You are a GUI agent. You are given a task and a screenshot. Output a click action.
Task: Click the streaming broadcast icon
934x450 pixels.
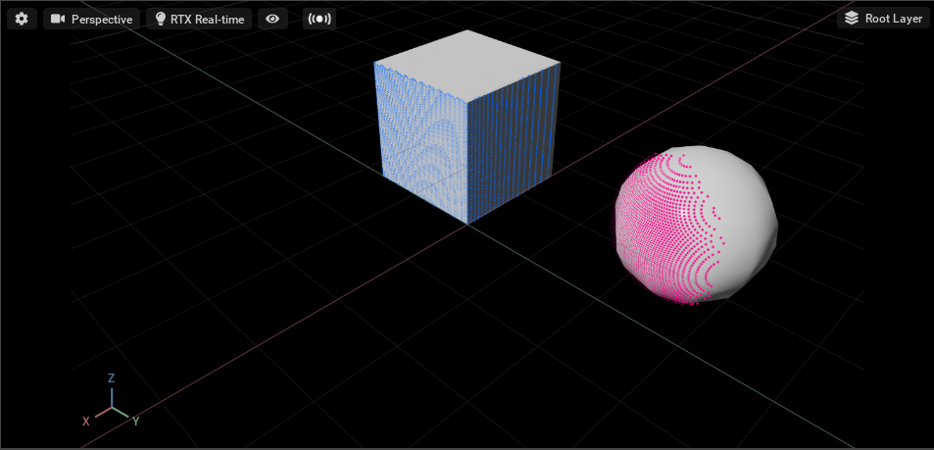click(x=319, y=19)
